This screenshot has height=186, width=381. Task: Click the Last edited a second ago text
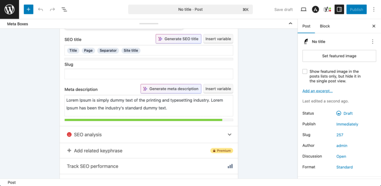click(x=325, y=101)
